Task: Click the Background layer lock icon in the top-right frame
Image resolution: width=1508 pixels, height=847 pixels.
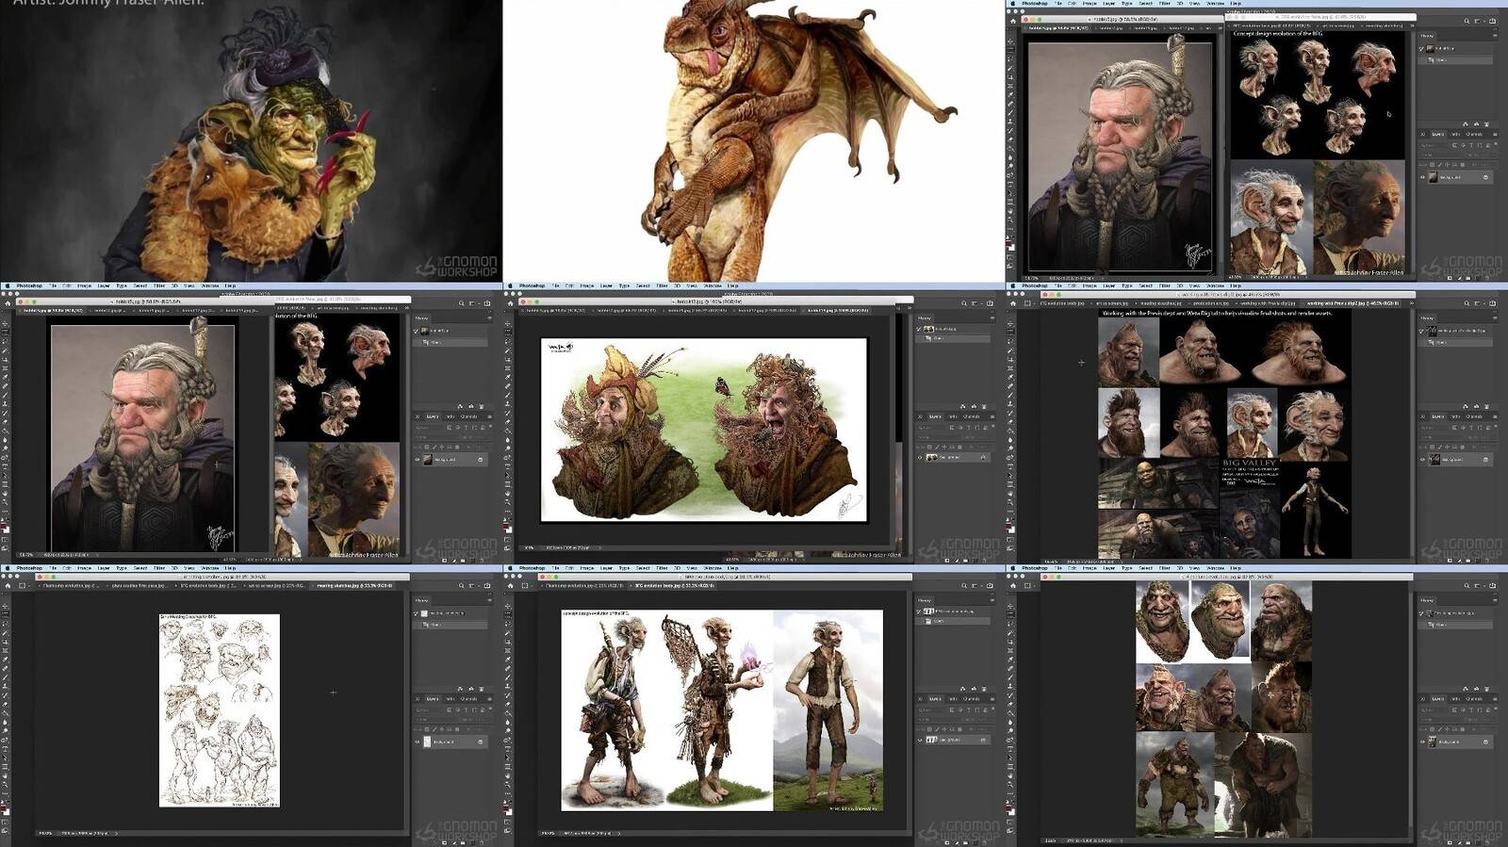Action: (1485, 177)
